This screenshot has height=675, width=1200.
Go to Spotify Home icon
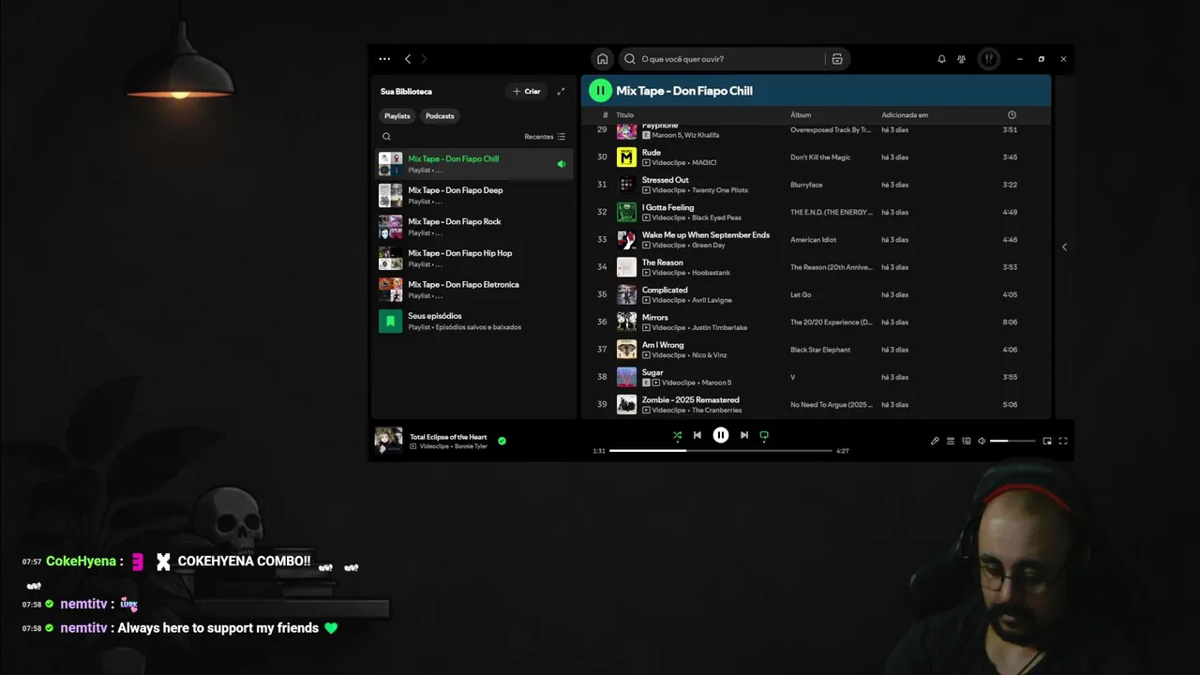click(x=602, y=59)
